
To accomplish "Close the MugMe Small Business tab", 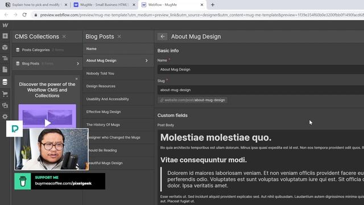I will point(134,5).
